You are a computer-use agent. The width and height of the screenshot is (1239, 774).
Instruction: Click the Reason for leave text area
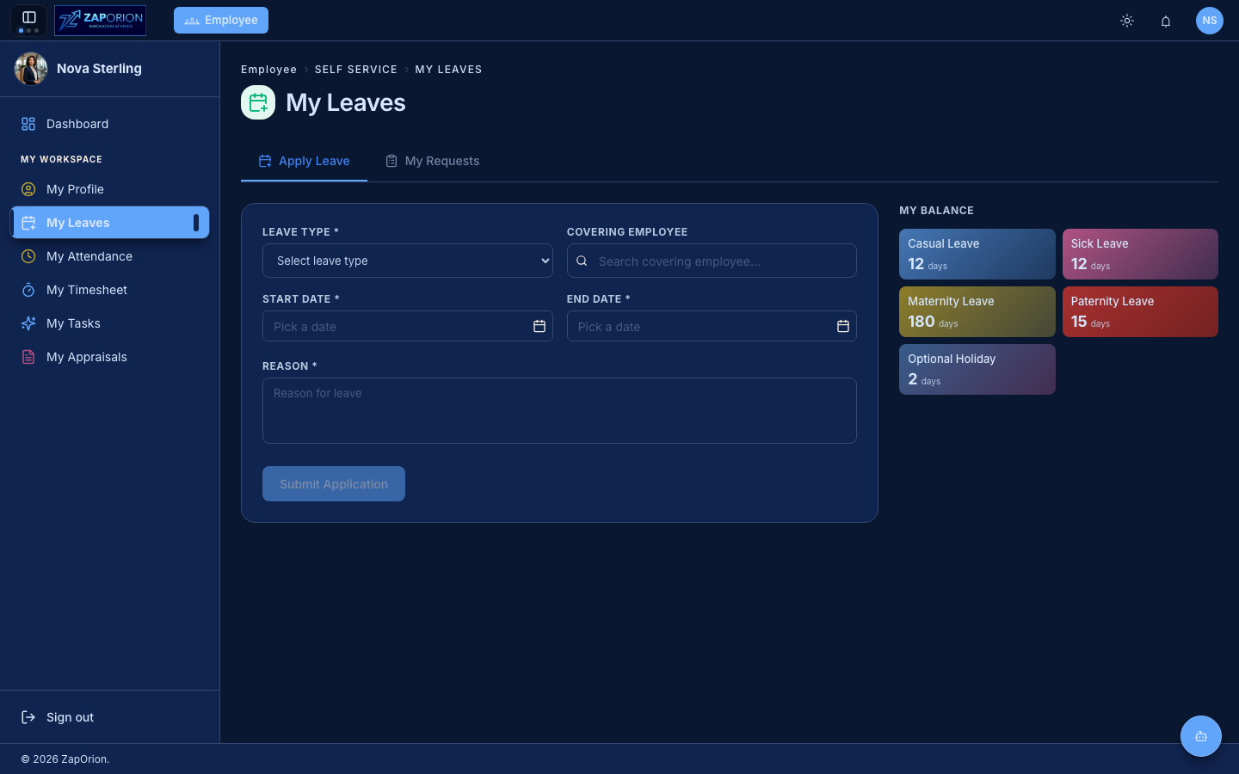point(559,410)
